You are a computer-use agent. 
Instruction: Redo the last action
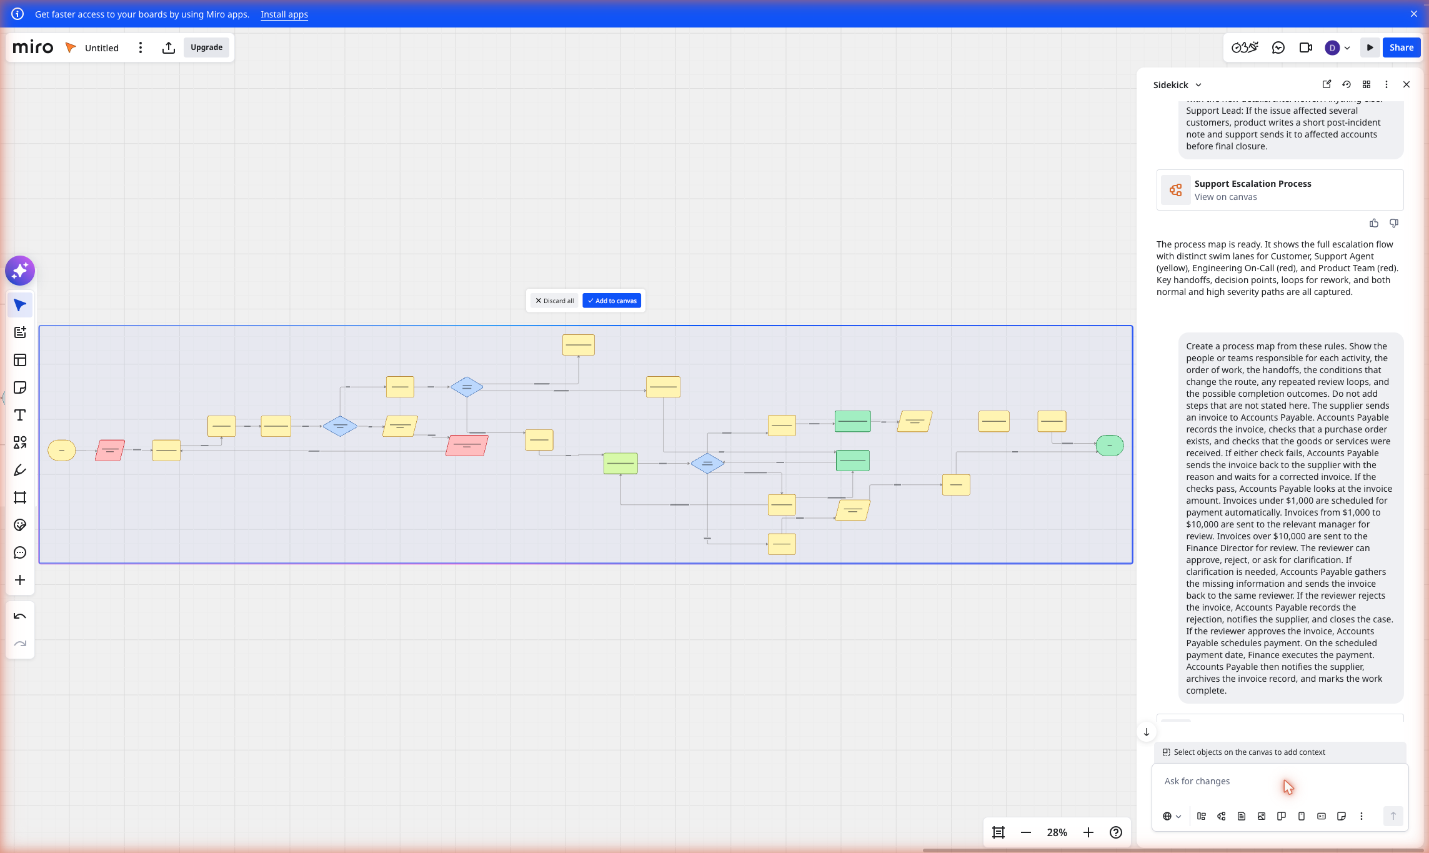pyautogui.click(x=20, y=644)
